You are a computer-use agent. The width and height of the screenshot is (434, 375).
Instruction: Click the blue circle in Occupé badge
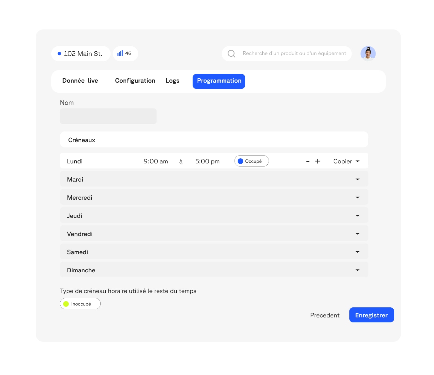point(240,161)
